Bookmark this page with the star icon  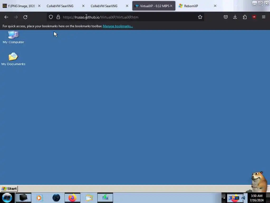click(200, 17)
